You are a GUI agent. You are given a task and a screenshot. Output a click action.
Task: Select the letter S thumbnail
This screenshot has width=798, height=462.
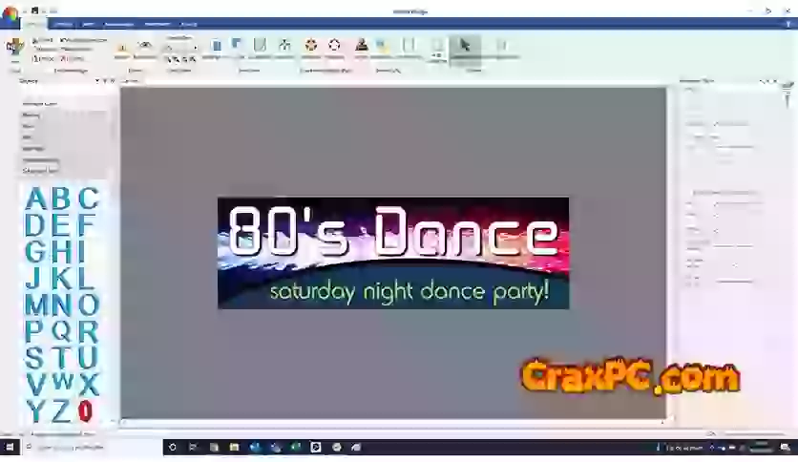coord(34,357)
